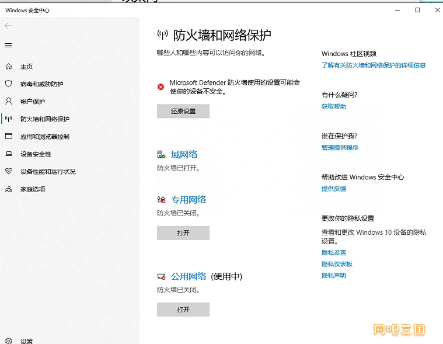
Task: Click 防火墙已打开。 status text under 域网络
Action: tap(179, 168)
